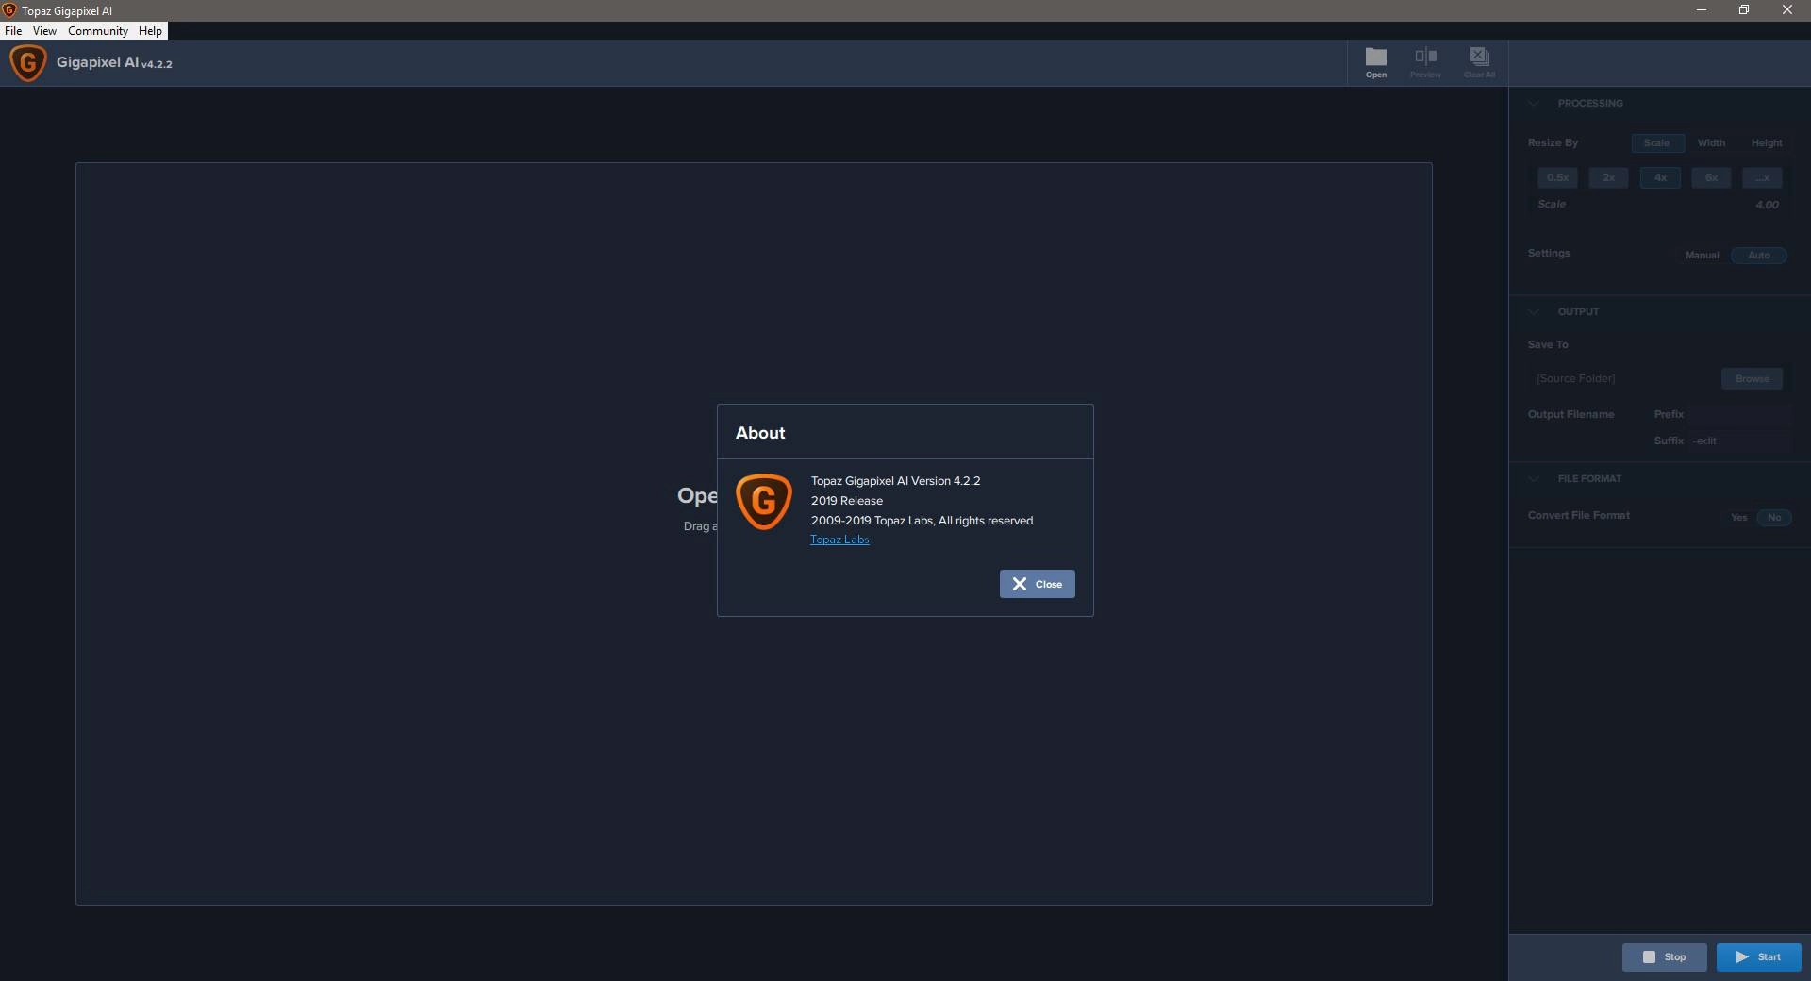Close the About dialog
Image resolution: width=1811 pixels, height=981 pixels.
click(1037, 584)
